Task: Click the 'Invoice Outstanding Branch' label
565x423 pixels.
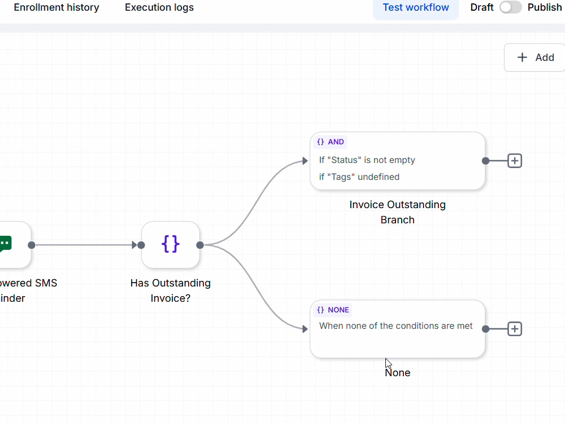Action: [x=397, y=212]
